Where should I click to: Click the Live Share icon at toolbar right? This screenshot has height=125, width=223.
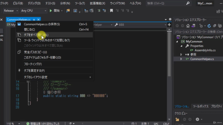click(x=218, y=11)
